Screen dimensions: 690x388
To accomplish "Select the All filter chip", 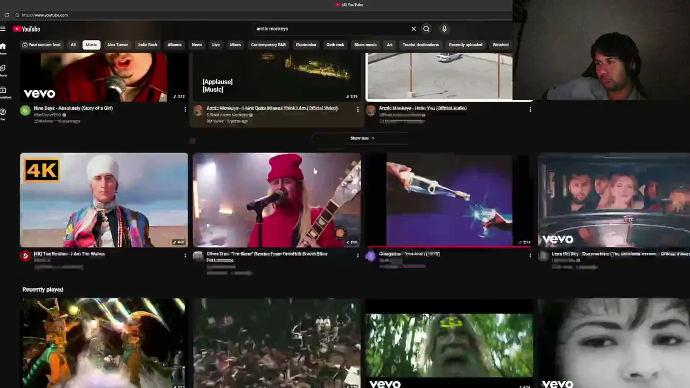I will click(73, 45).
